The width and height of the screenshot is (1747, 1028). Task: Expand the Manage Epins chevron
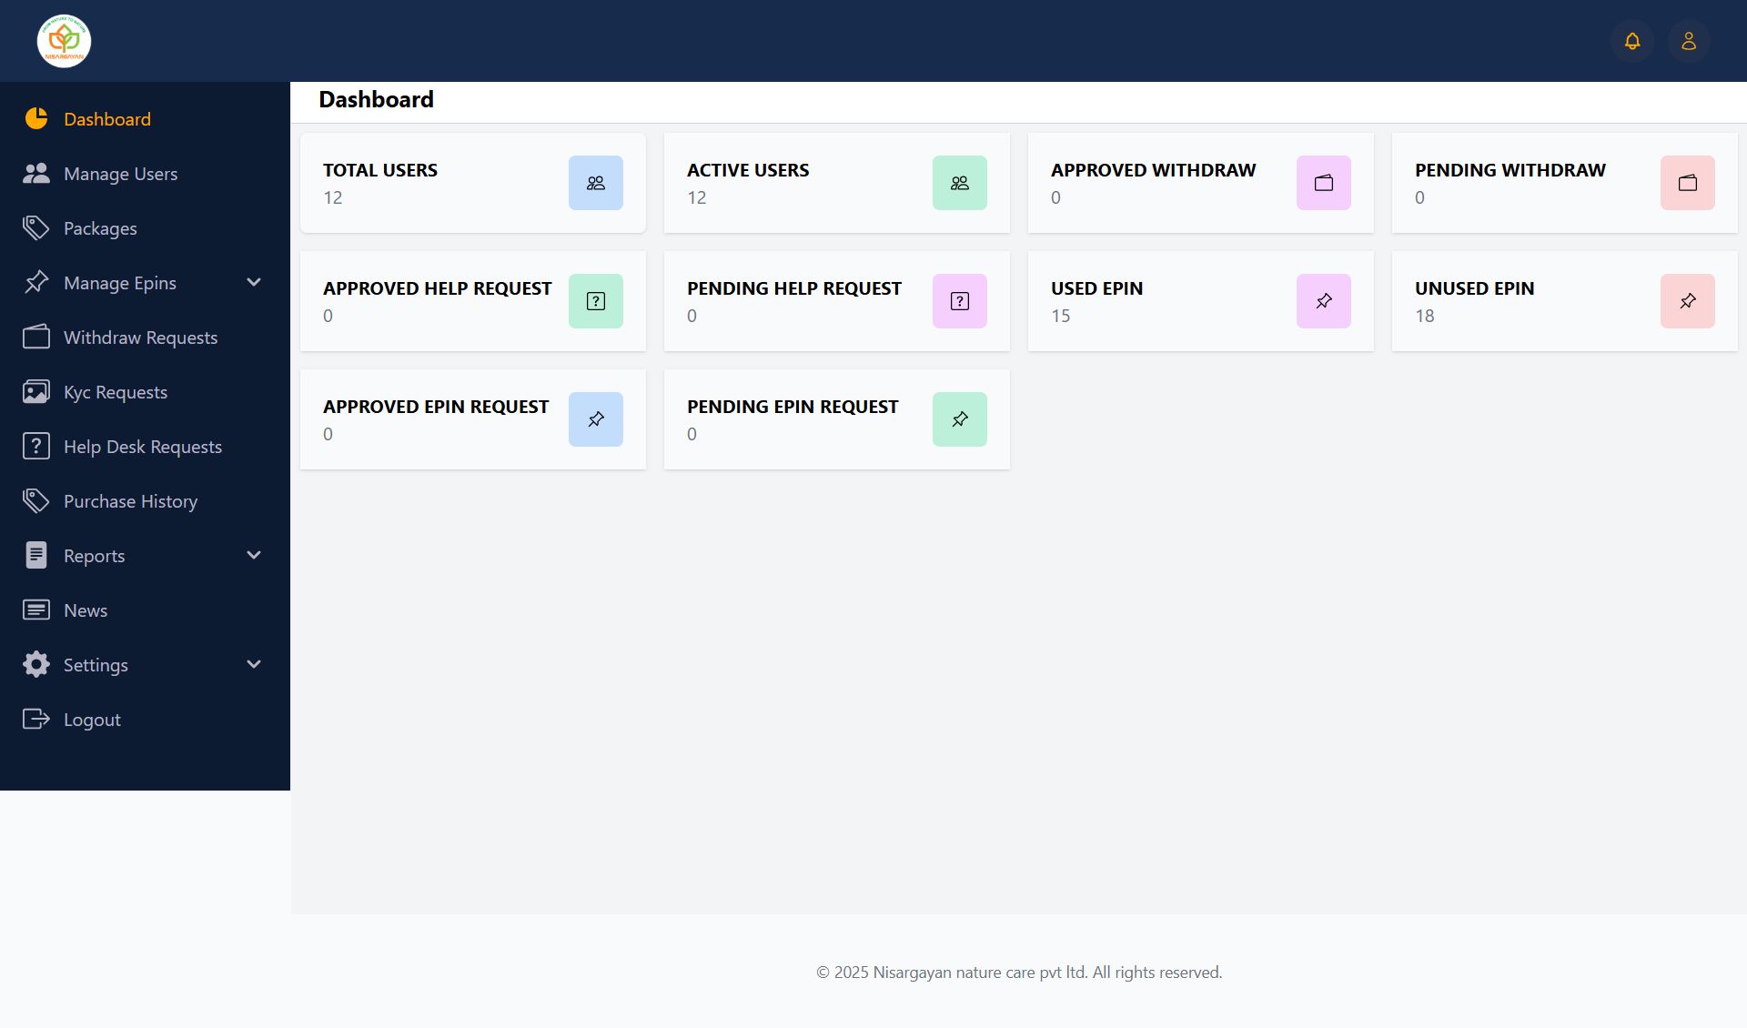click(254, 283)
